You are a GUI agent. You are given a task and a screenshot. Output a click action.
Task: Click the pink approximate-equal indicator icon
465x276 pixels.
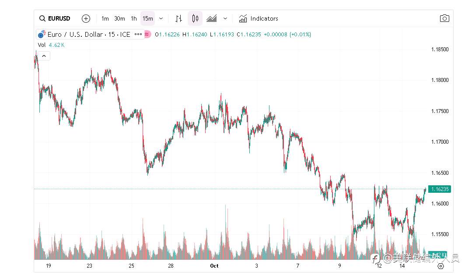(147, 34)
